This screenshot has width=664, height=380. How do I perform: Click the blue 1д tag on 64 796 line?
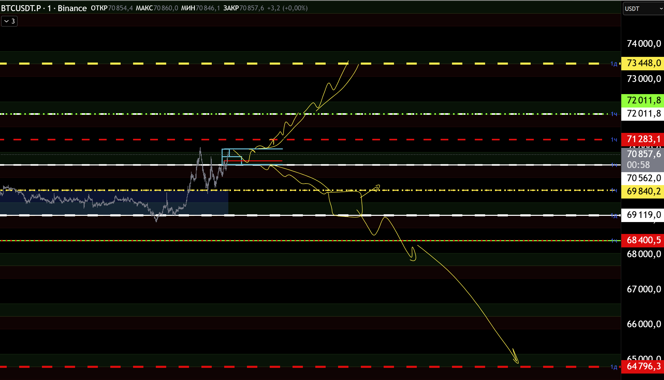[x=614, y=367]
